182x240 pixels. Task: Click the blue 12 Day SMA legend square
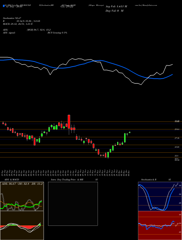click(4, 6)
